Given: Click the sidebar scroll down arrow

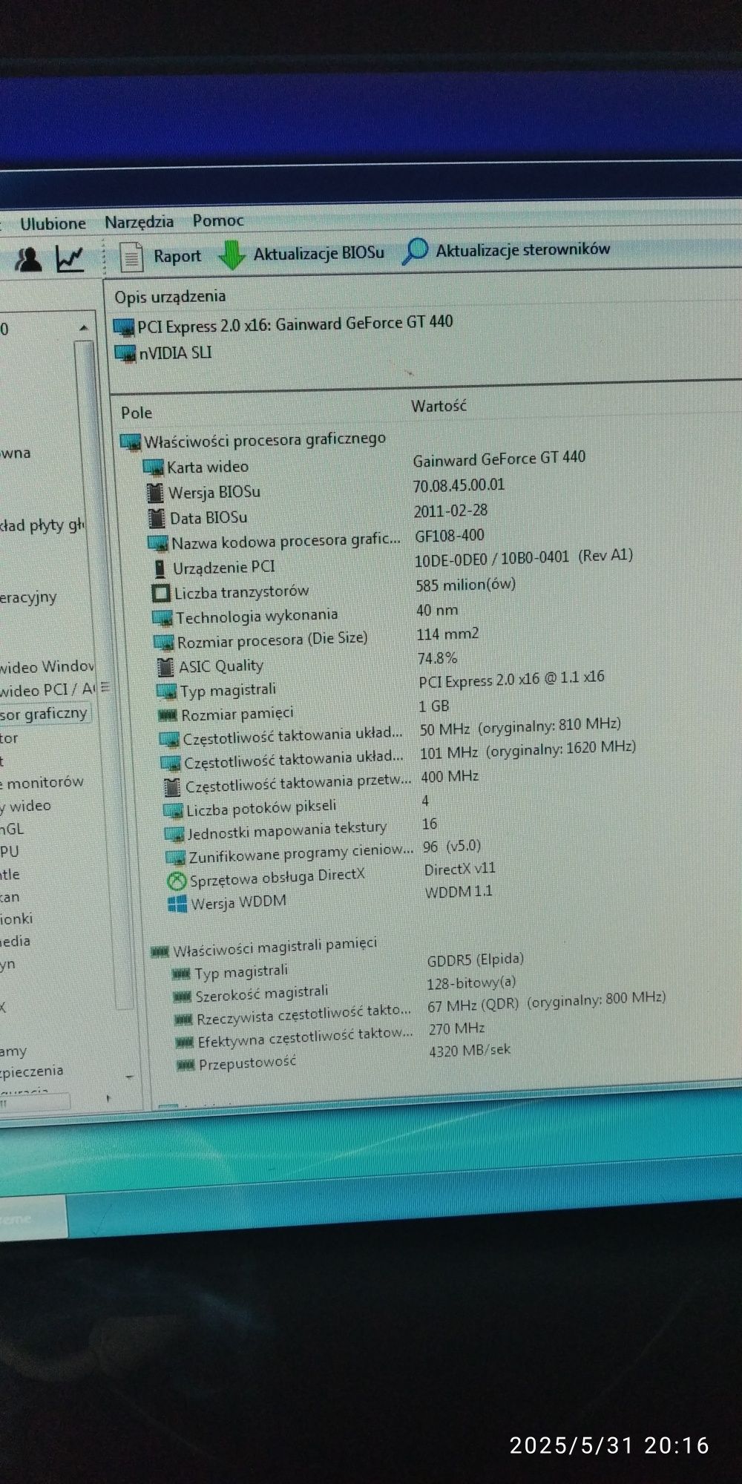Looking at the screenshot, I should (x=129, y=1077).
